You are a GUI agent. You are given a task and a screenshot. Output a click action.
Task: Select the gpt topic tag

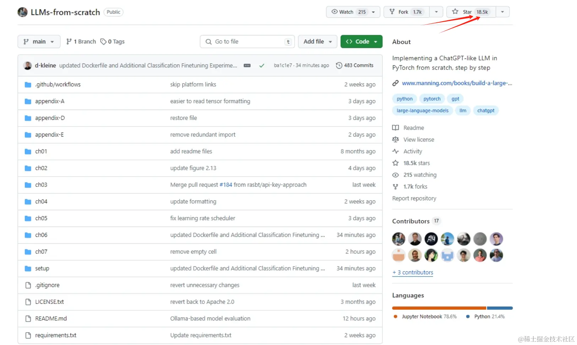455,99
